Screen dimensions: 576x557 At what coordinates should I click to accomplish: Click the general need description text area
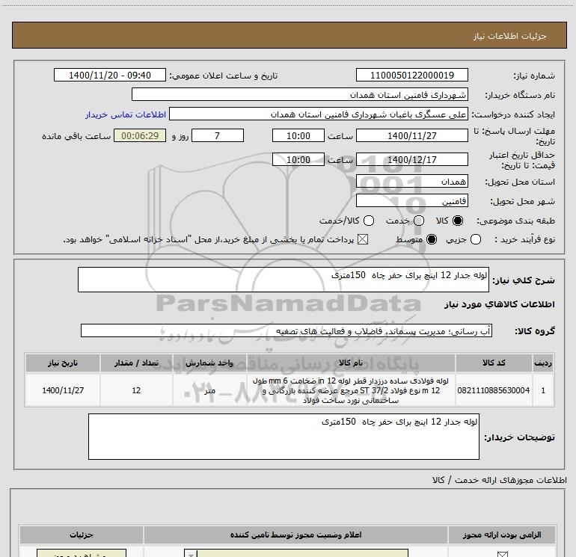(284, 280)
